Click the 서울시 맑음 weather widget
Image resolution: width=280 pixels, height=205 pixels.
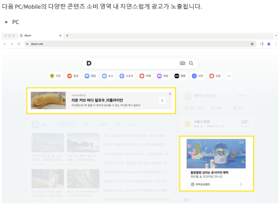click(216, 124)
